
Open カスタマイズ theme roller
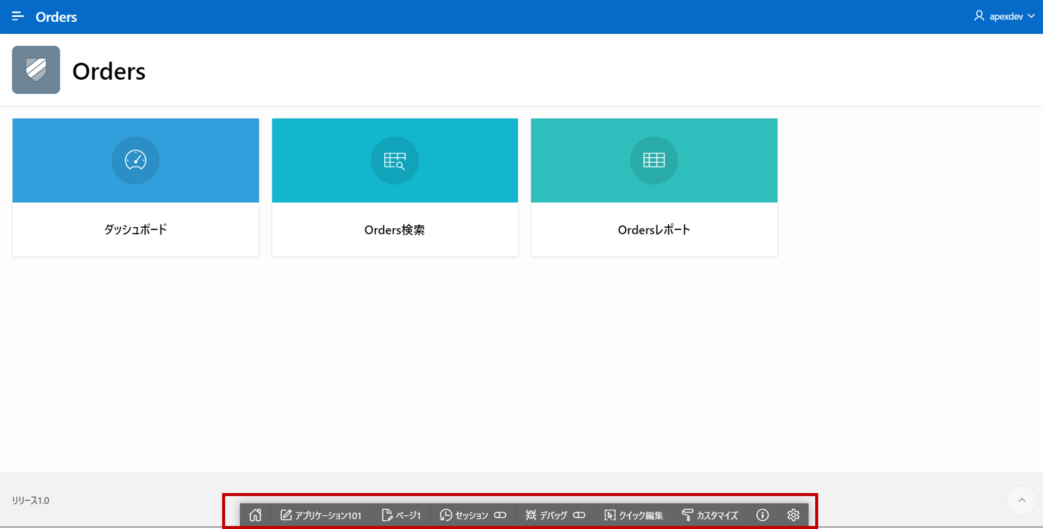[x=709, y=515]
